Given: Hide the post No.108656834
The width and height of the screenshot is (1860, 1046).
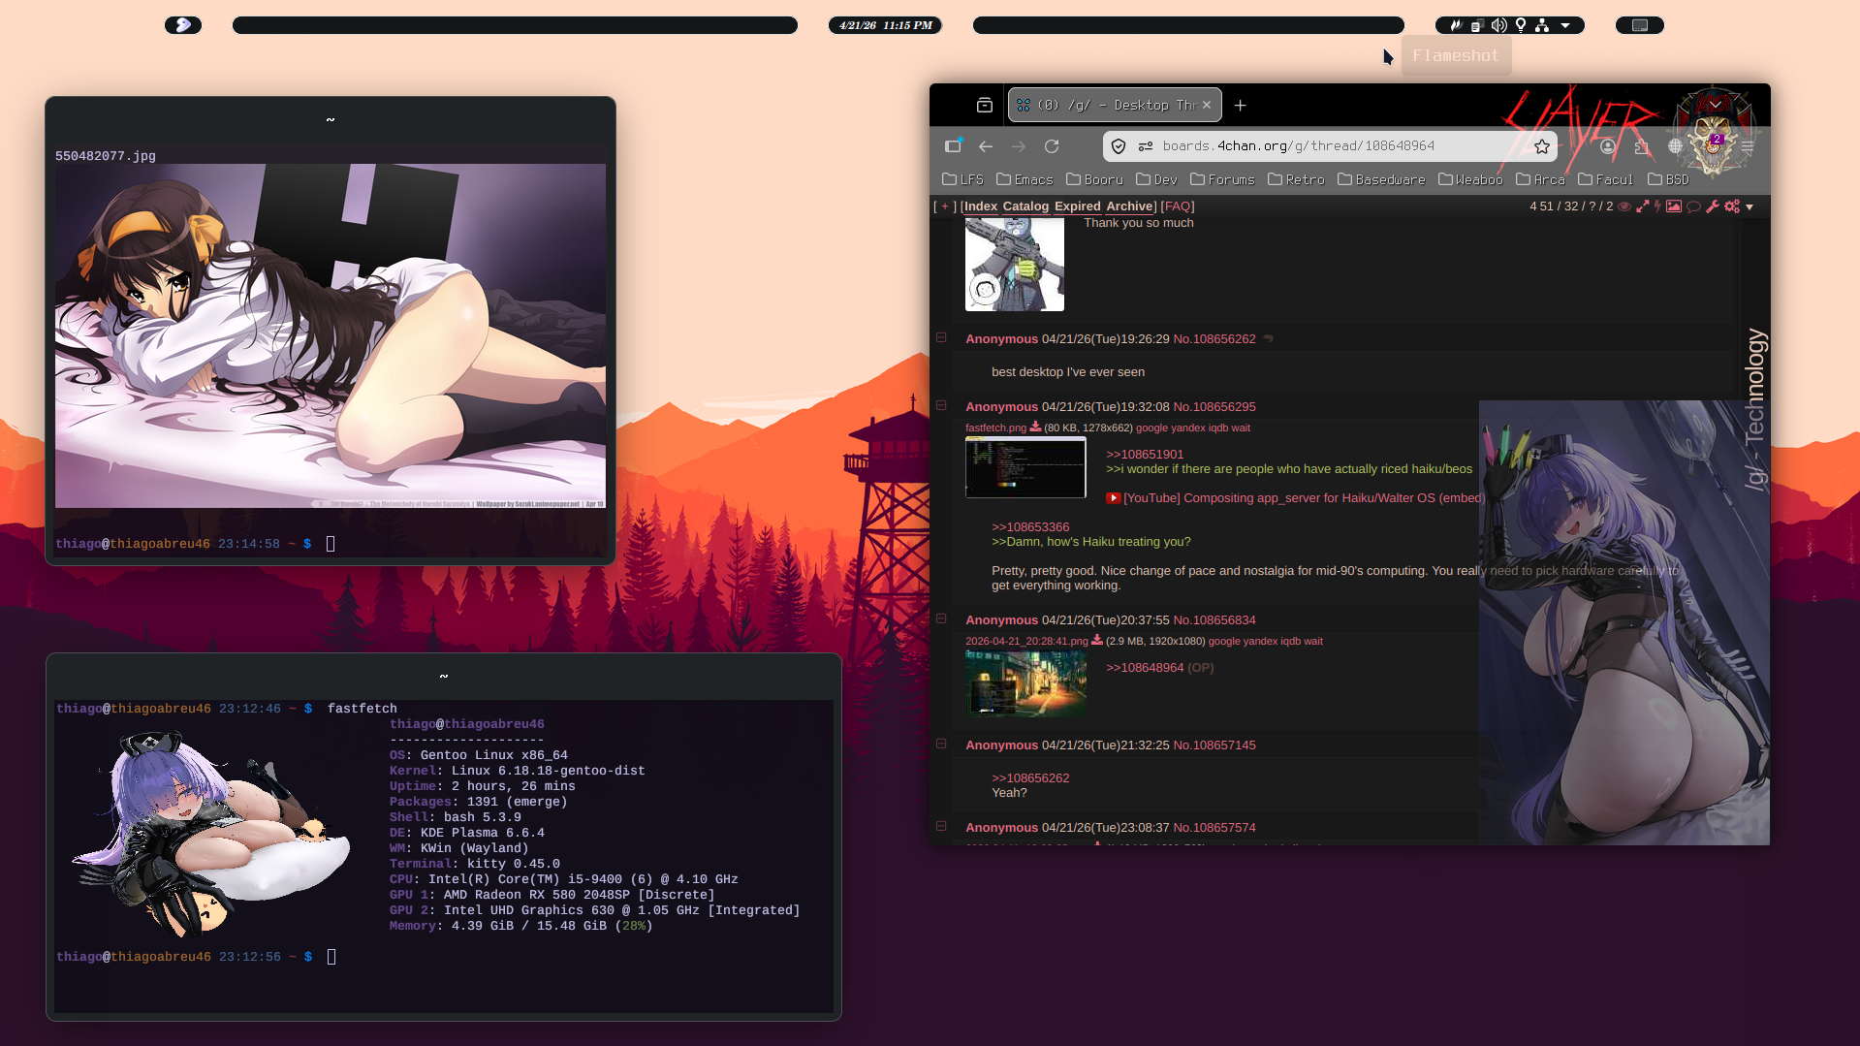Looking at the screenshot, I should click(x=941, y=618).
